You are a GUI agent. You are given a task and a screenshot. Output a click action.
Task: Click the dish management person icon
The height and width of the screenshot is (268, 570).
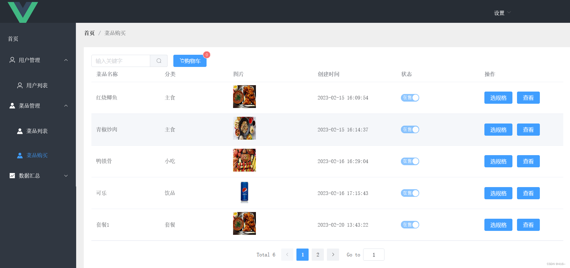(12, 106)
